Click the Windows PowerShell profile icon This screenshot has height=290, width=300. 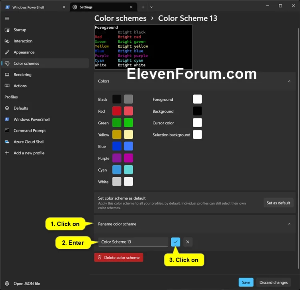(x=7, y=119)
